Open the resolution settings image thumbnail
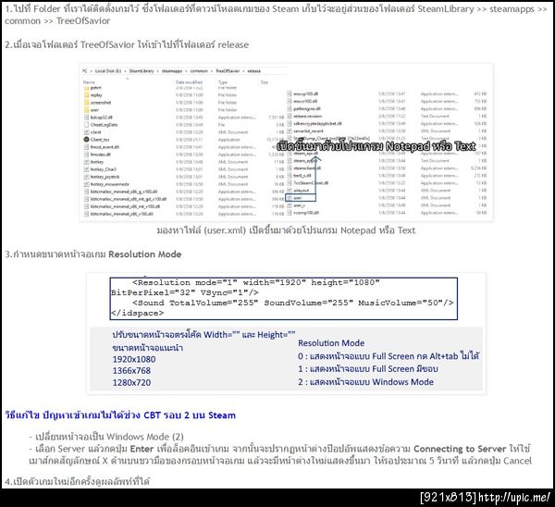 [x=286, y=333]
